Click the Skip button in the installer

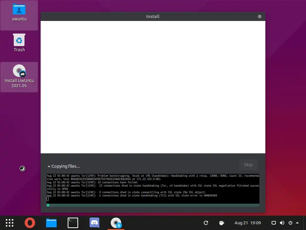(x=248, y=165)
